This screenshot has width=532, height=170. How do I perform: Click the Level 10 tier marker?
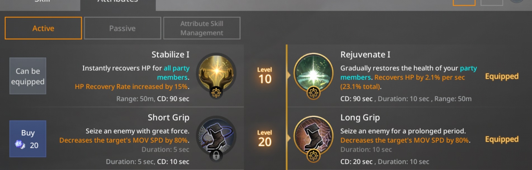[265, 75]
